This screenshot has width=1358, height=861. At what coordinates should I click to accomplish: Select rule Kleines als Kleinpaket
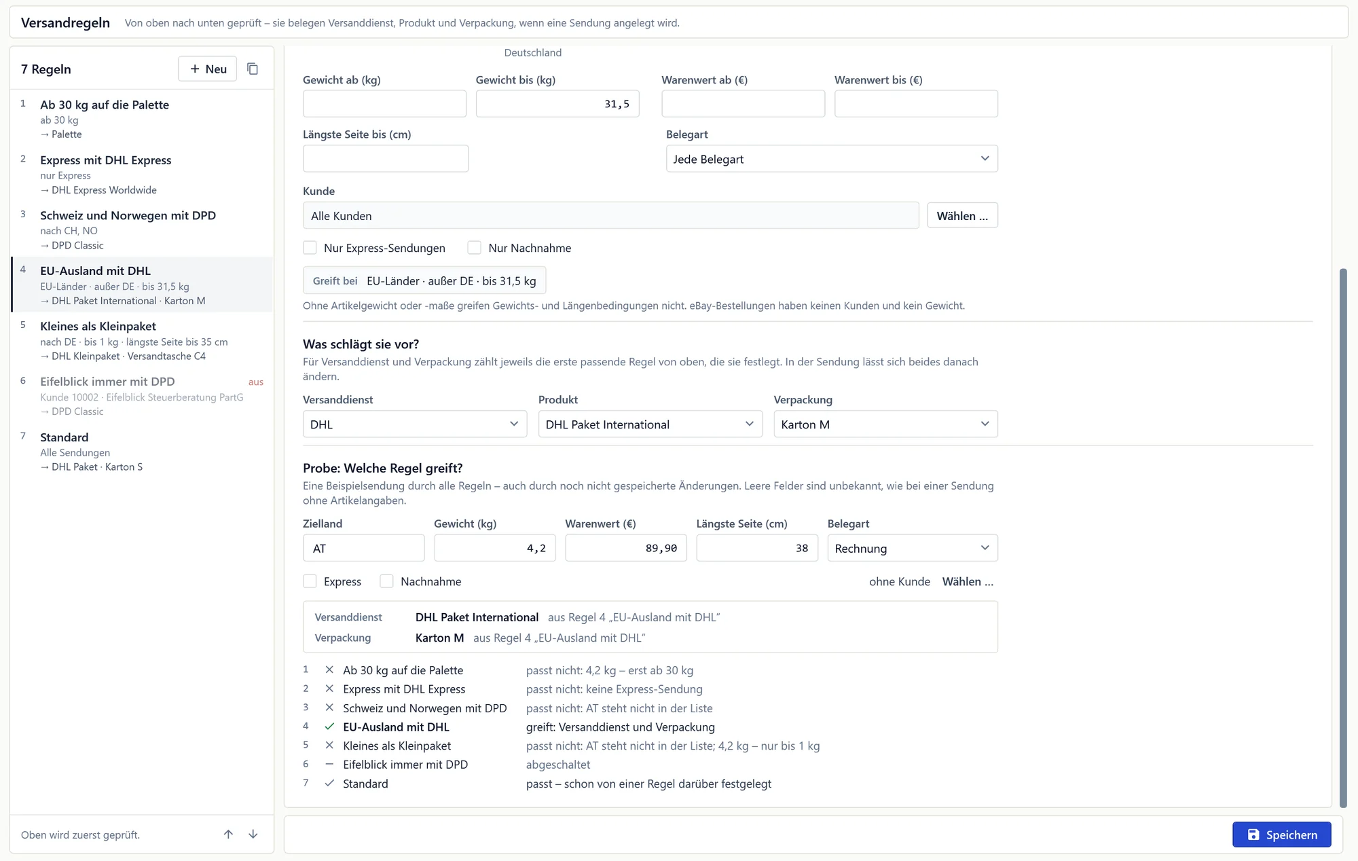[142, 340]
